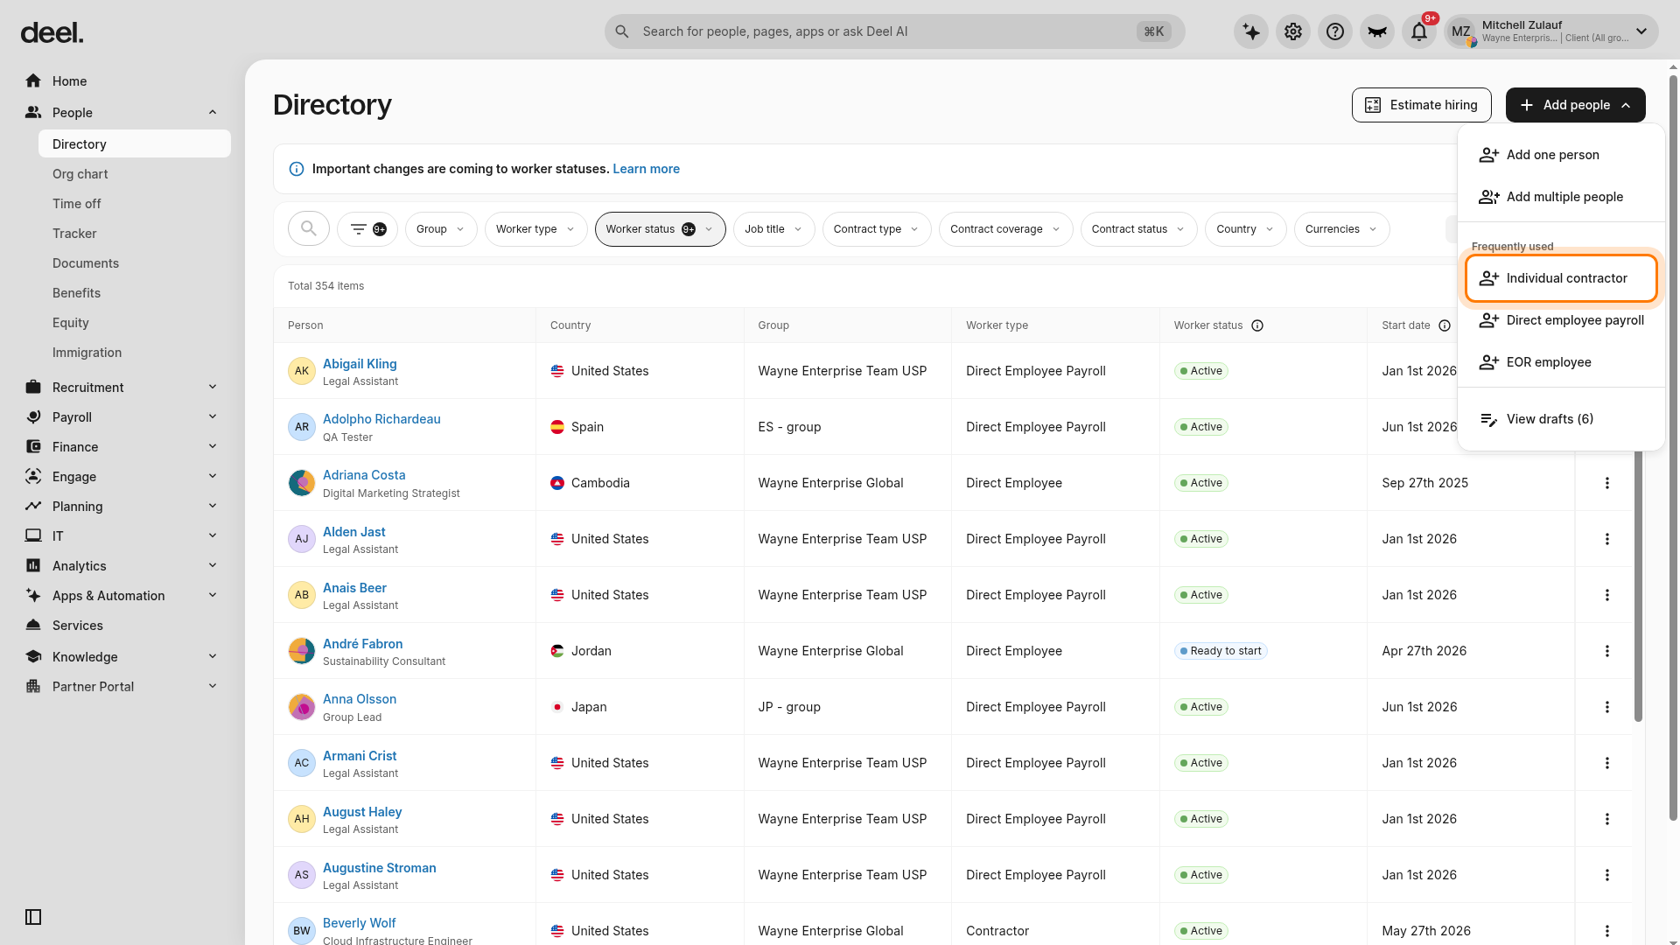Open the Tracker sidebar page
The height and width of the screenshot is (945, 1680).
point(74,234)
